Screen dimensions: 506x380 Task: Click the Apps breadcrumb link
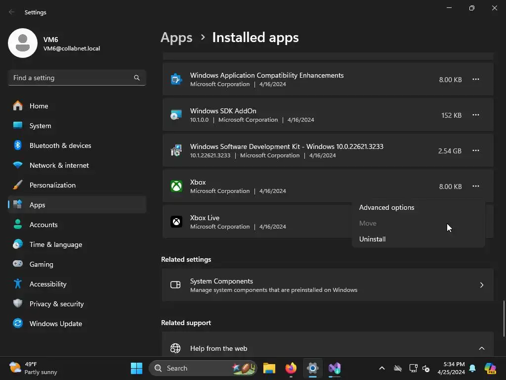point(176,38)
